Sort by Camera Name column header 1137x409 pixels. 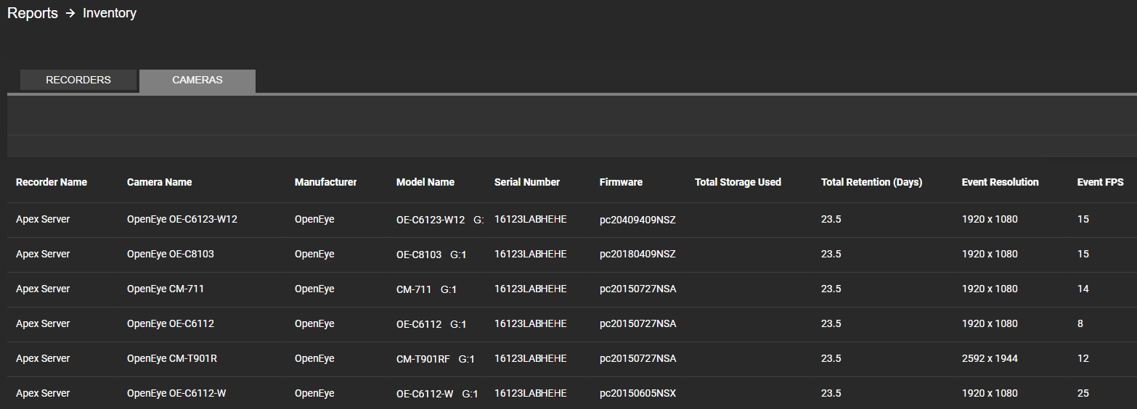pyautogui.click(x=160, y=182)
